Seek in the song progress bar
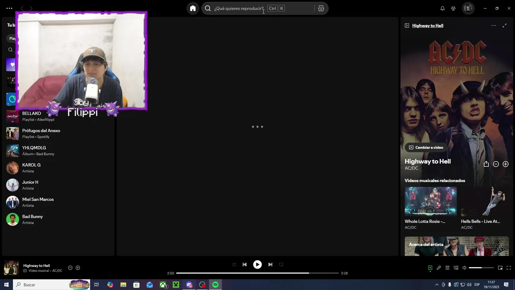Image resolution: width=515 pixels, height=290 pixels. coord(257,273)
